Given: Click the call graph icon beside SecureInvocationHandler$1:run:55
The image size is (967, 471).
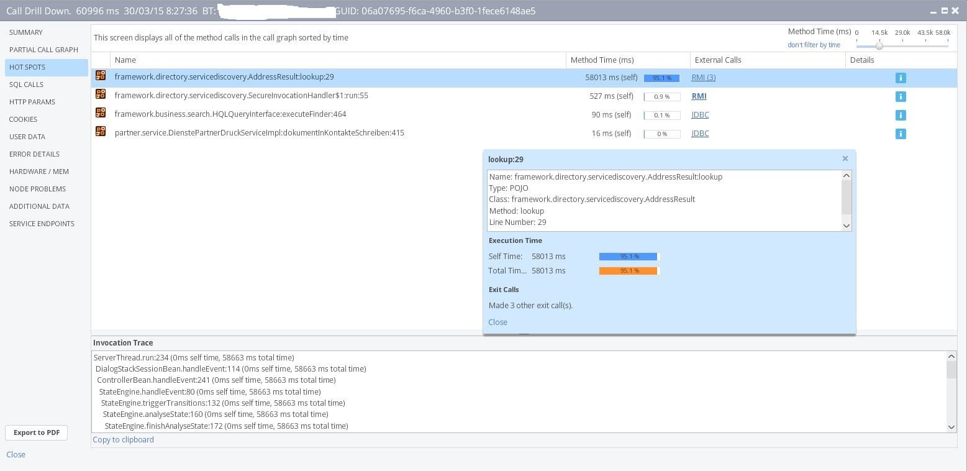Looking at the screenshot, I should tap(101, 94).
